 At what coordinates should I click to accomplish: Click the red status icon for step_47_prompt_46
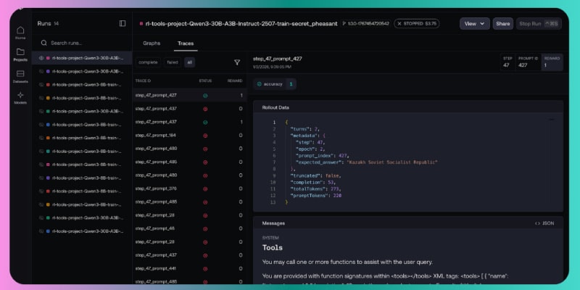(x=205, y=228)
